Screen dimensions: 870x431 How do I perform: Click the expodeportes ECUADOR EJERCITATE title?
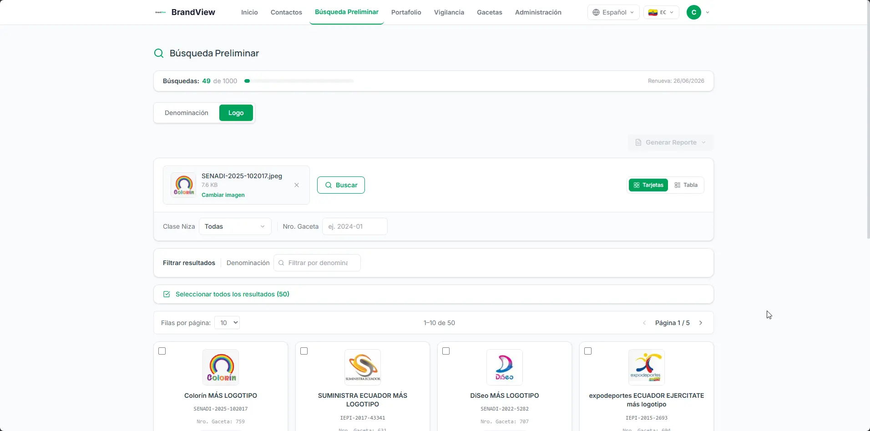click(647, 400)
